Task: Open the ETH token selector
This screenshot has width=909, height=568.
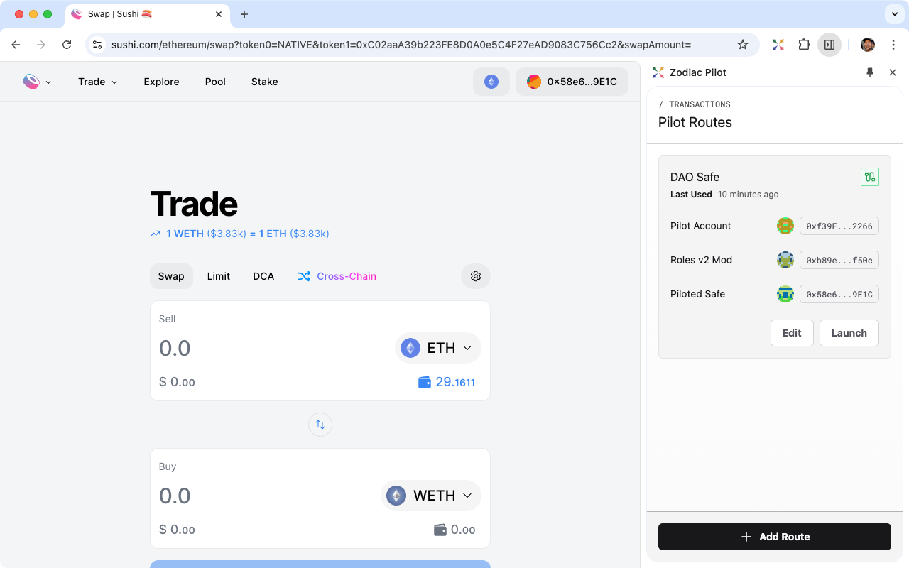Action: (438, 348)
